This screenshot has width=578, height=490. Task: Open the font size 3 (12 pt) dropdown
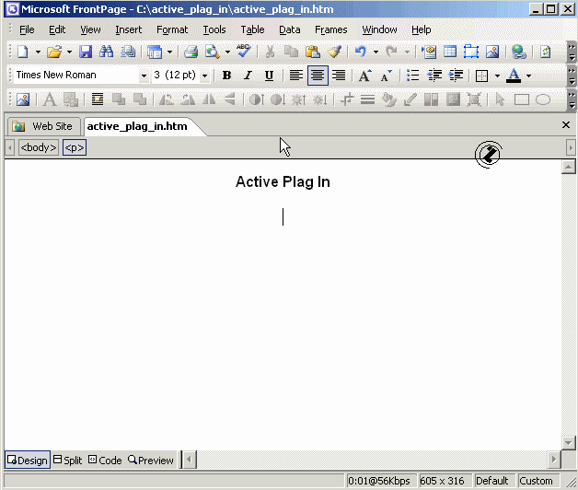point(204,76)
